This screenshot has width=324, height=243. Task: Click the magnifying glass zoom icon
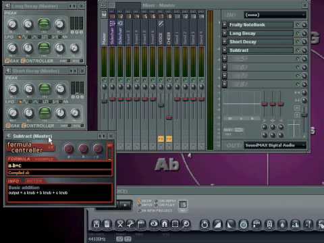point(186,224)
